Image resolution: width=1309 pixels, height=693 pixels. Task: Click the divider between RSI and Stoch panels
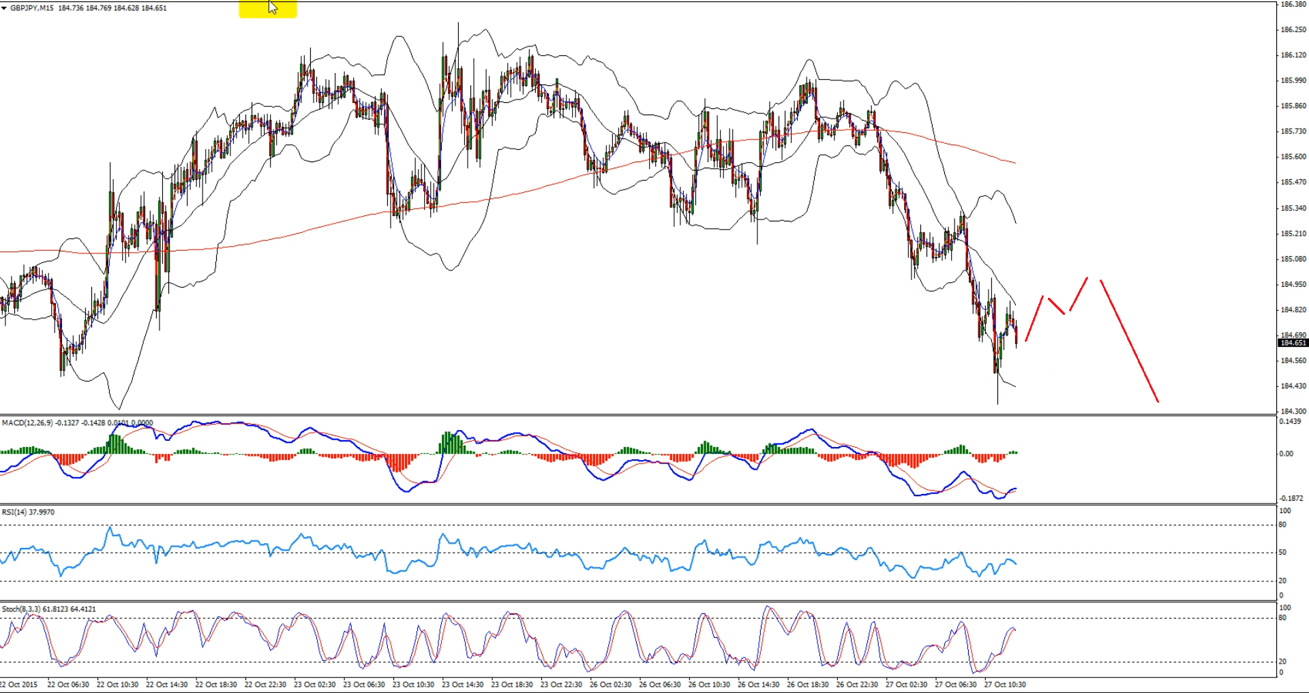click(637, 601)
